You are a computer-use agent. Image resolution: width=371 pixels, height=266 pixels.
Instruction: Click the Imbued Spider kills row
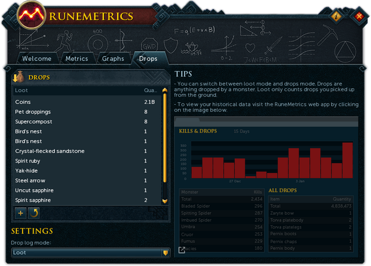coord(221,220)
